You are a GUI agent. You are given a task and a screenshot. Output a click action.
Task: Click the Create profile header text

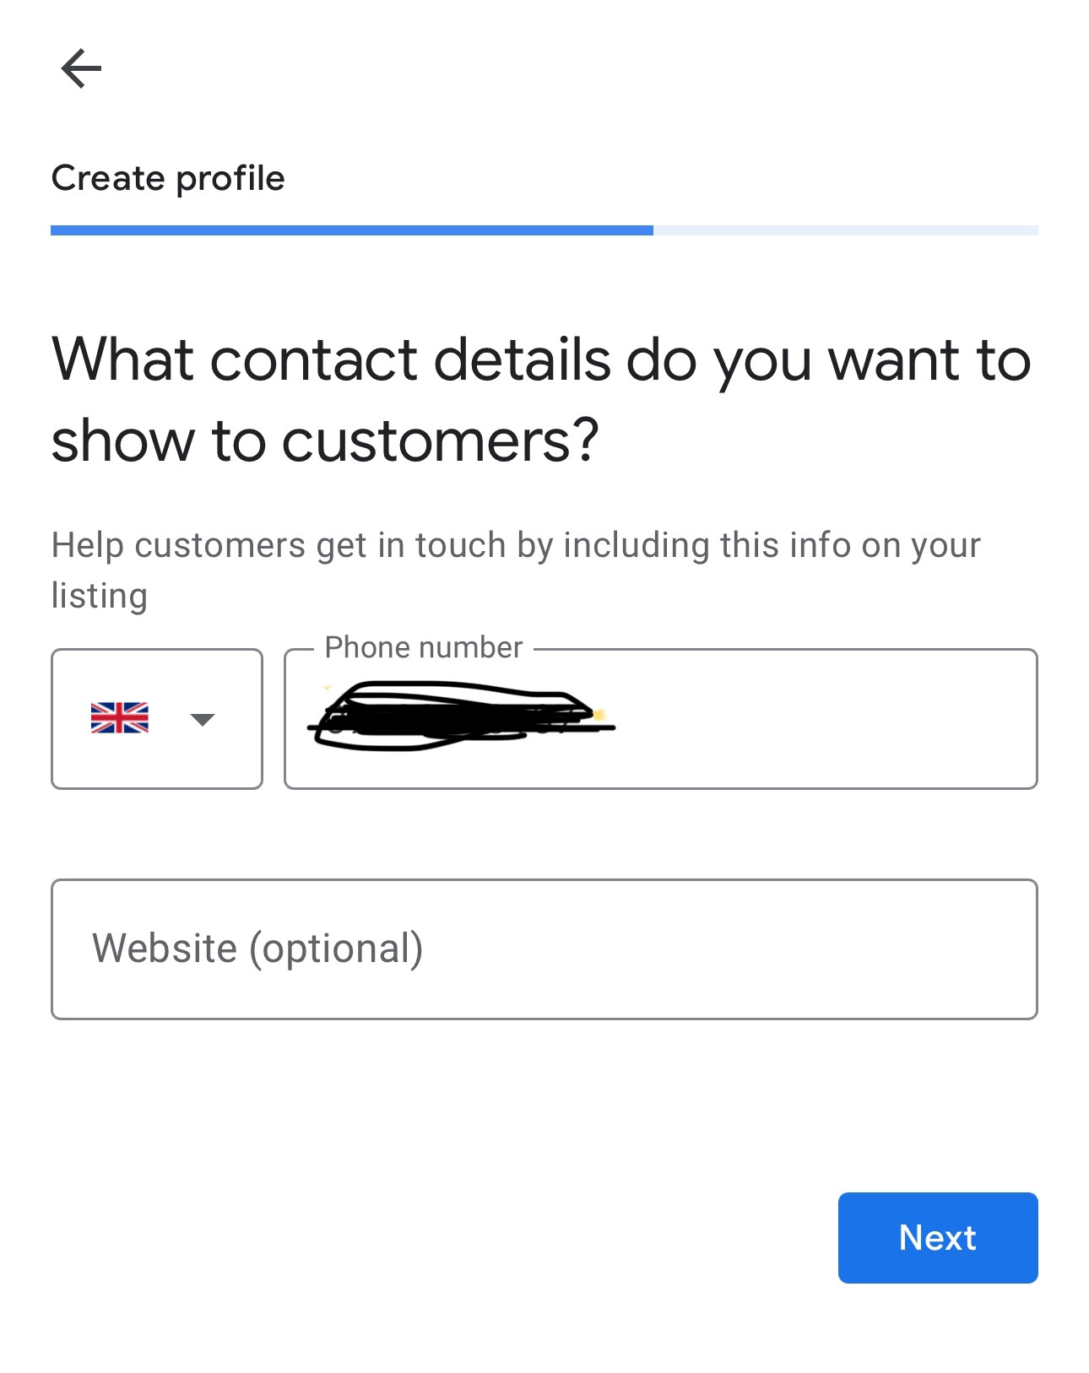(x=168, y=177)
